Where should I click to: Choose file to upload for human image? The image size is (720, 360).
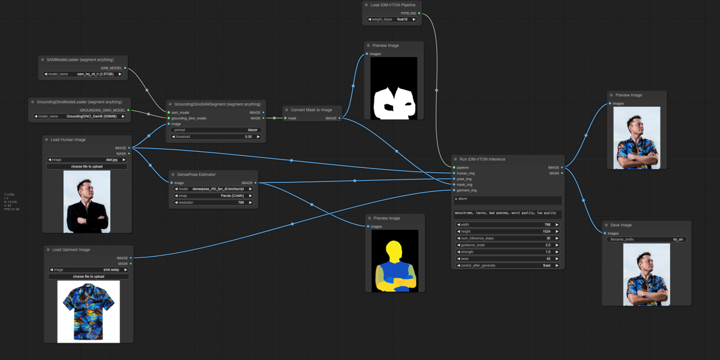pos(87,166)
